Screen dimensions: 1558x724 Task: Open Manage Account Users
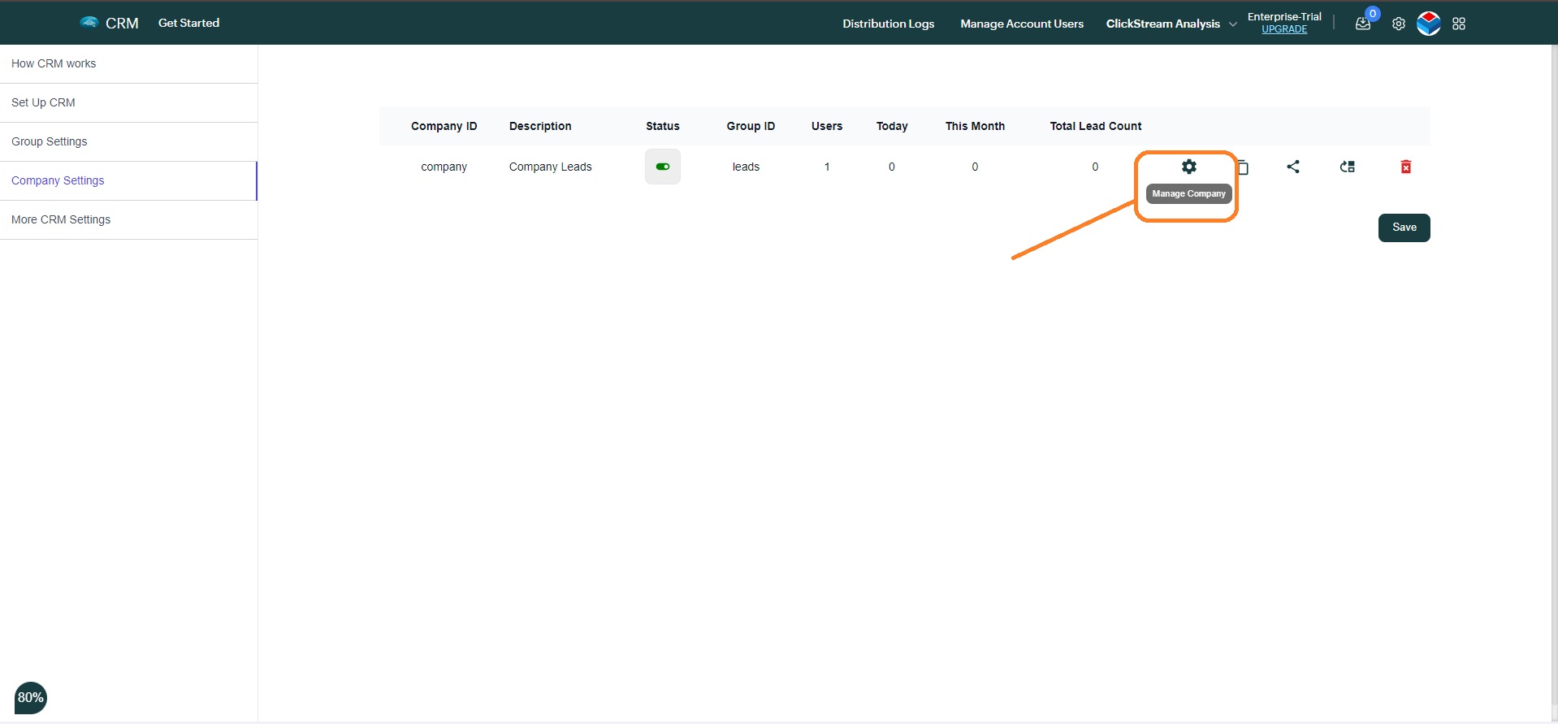[x=1022, y=24]
